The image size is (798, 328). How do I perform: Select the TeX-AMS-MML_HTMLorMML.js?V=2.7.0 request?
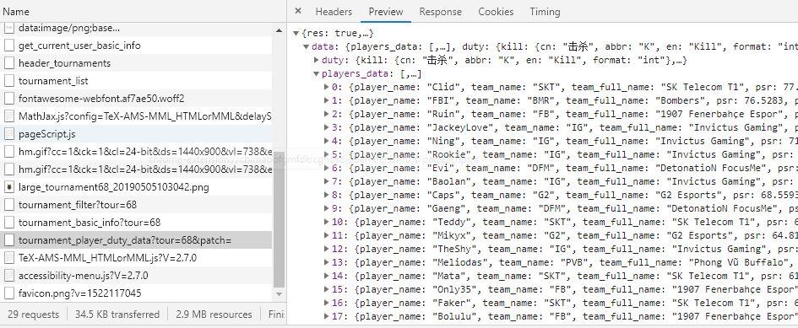point(136,258)
